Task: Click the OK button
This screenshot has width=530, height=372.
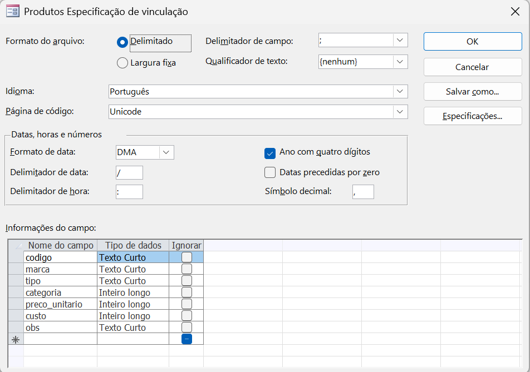Action: 472,41
